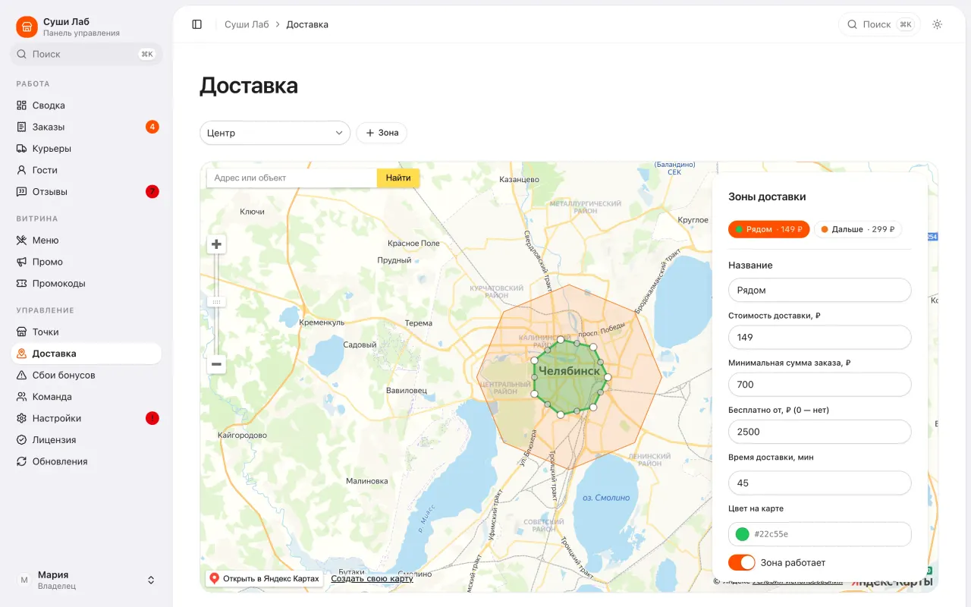The image size is (971, 607).
Task: Click the Название field with Рядом
Action: tap(819, 290)
